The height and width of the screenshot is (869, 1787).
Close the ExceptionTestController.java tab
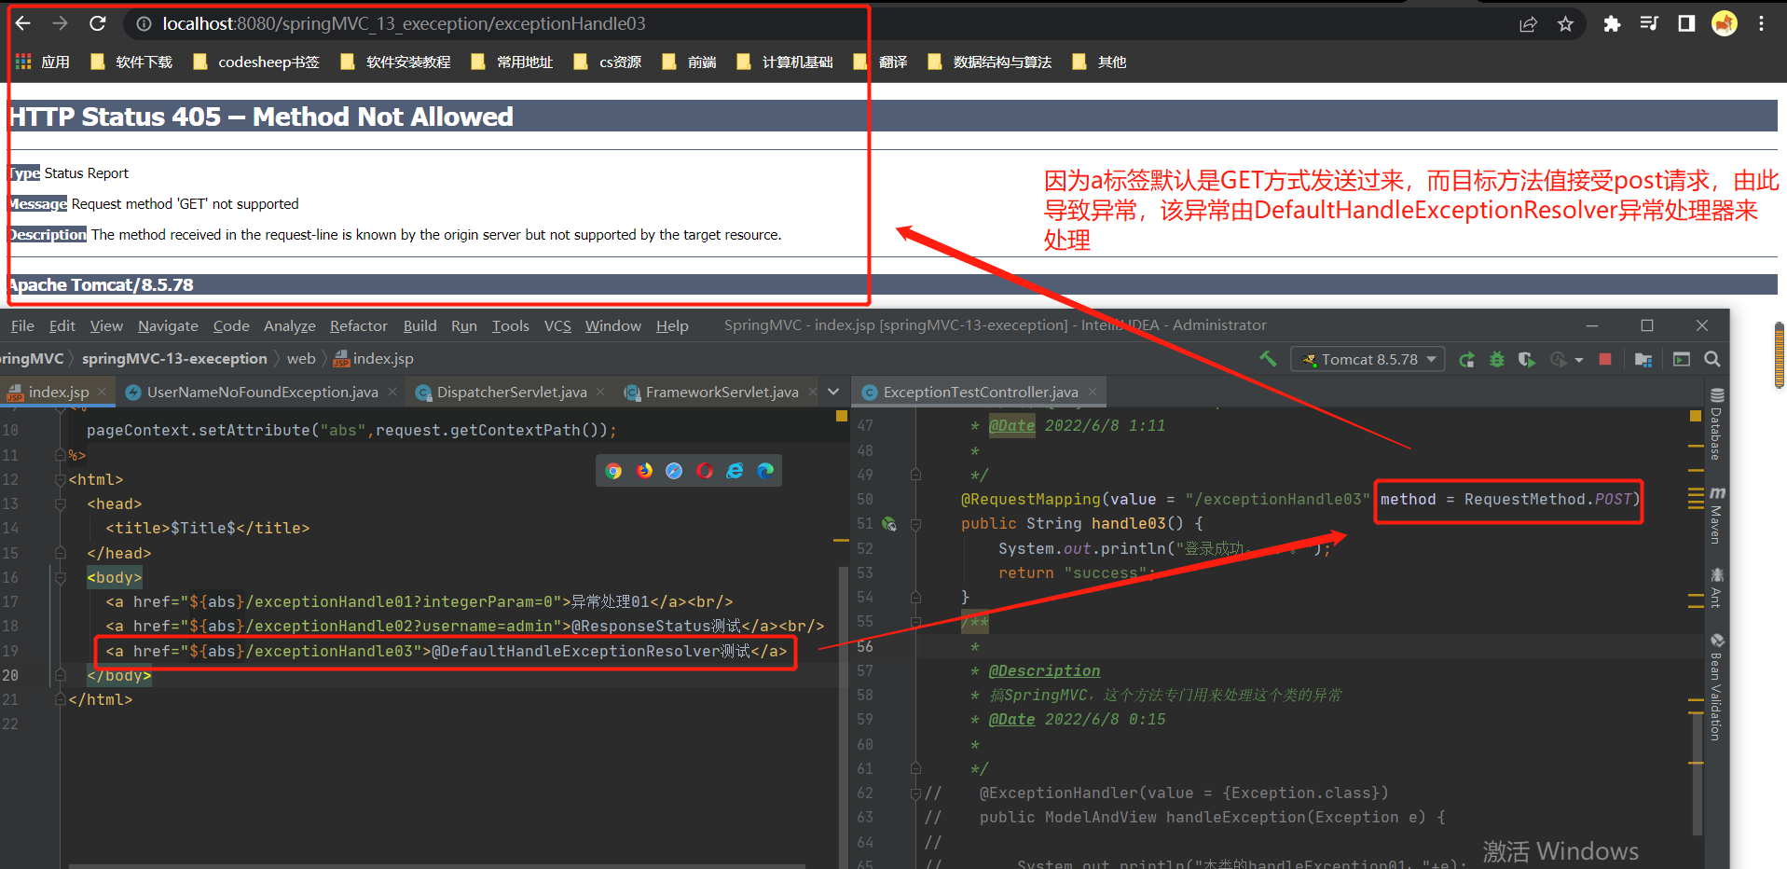coord(1093,392)
